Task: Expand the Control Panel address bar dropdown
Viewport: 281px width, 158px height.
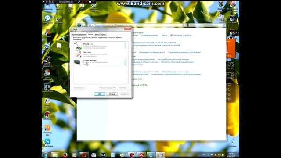Action: click(x=182, y=25)
